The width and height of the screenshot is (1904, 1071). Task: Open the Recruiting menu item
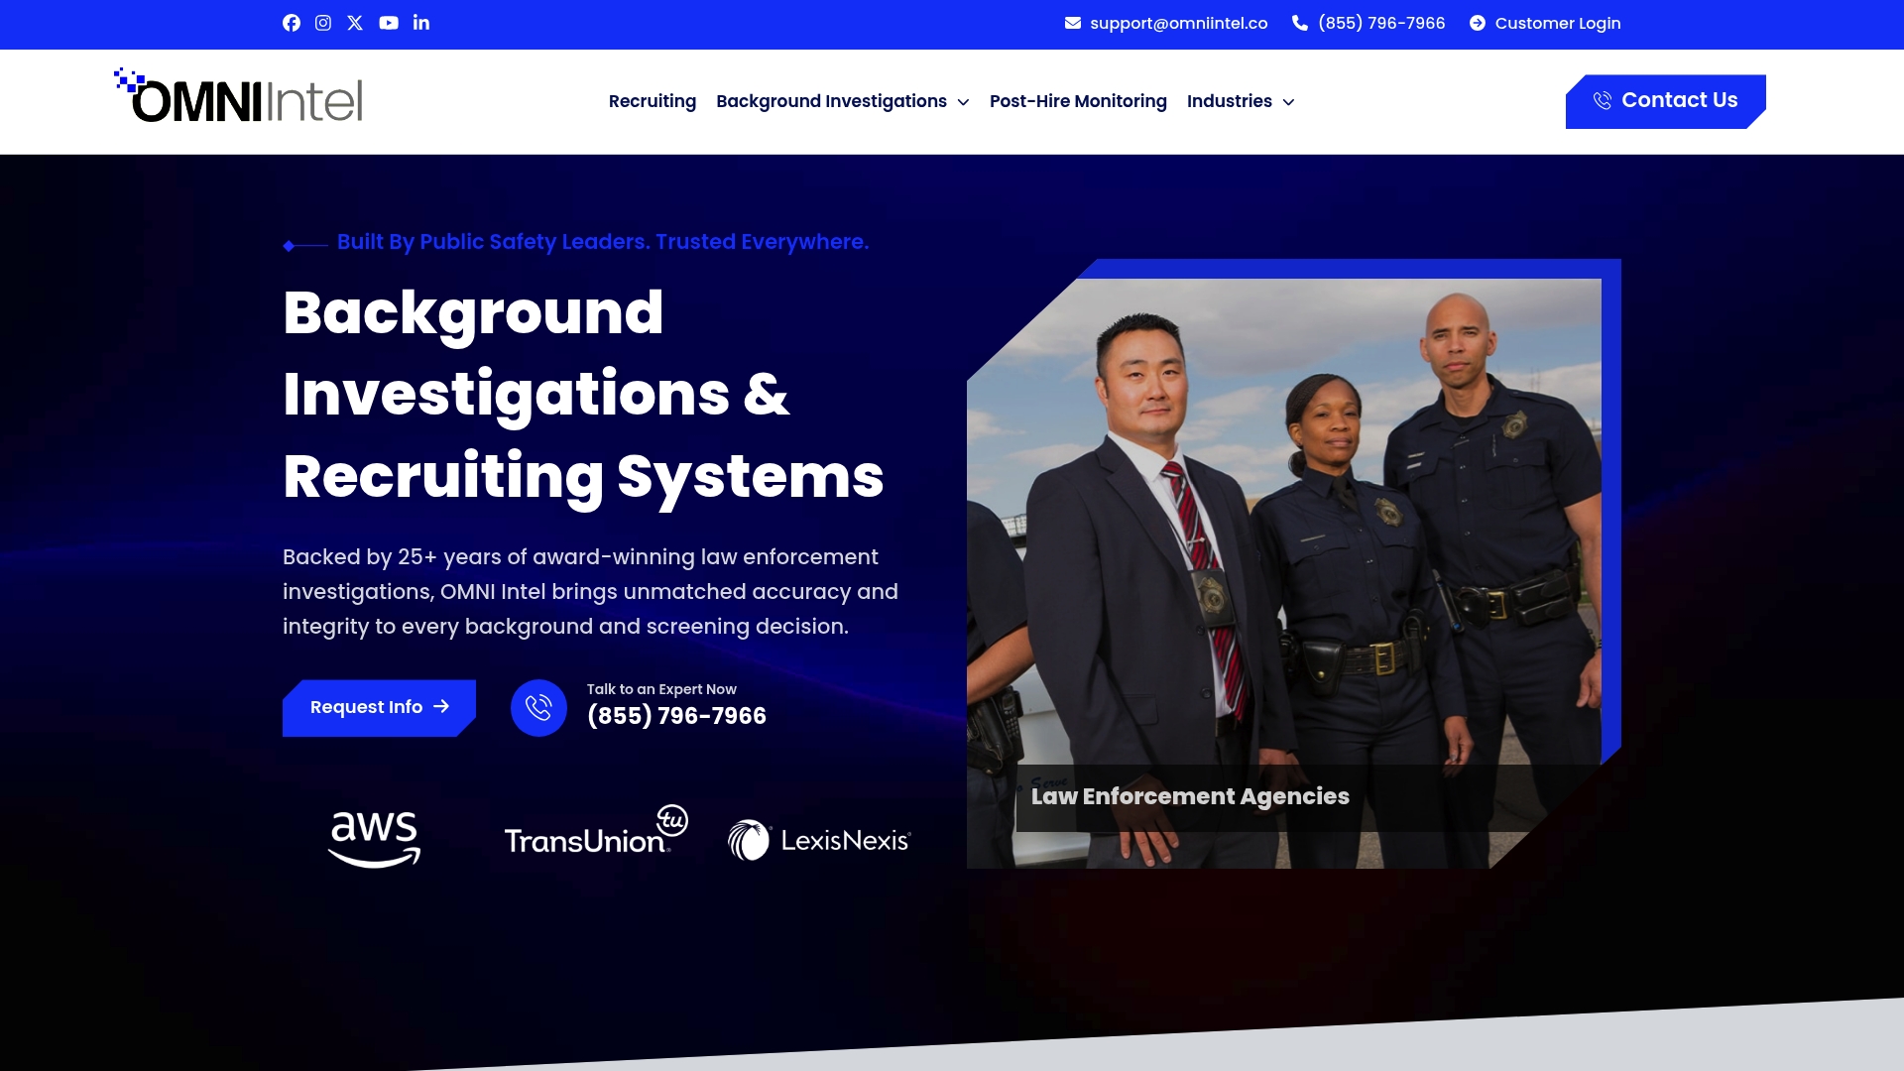click(x=652, y=101)
